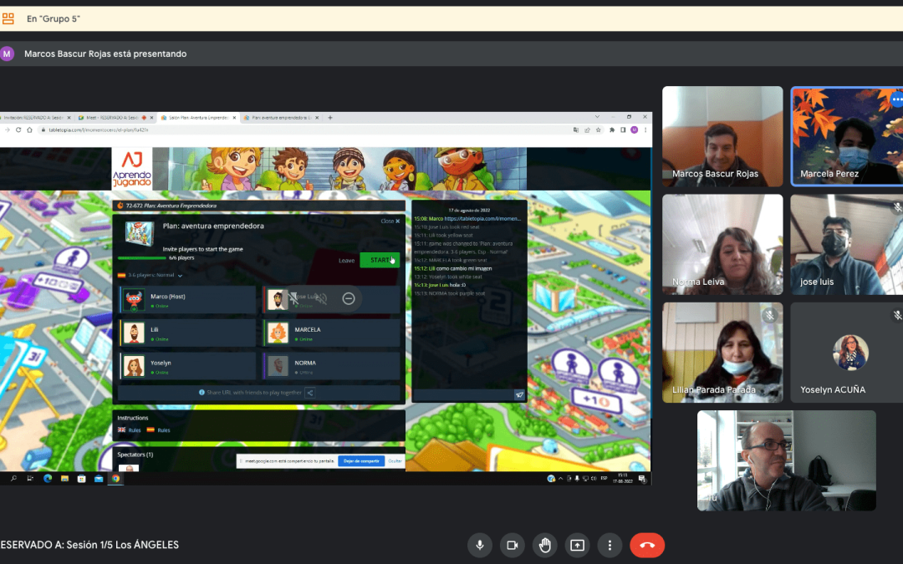The width and height of the screenshot is (903, 564).
Task: Mute sound of Jose Luis seat
Action: tap(321, 298)
